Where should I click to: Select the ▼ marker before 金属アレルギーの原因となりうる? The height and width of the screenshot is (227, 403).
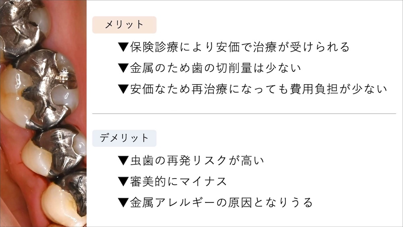123,202
